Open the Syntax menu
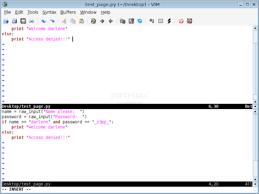The height and width of the screenshot is (194, 259). [x=49, y=12]
